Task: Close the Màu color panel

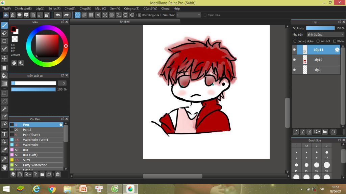Action: [67, 22]
